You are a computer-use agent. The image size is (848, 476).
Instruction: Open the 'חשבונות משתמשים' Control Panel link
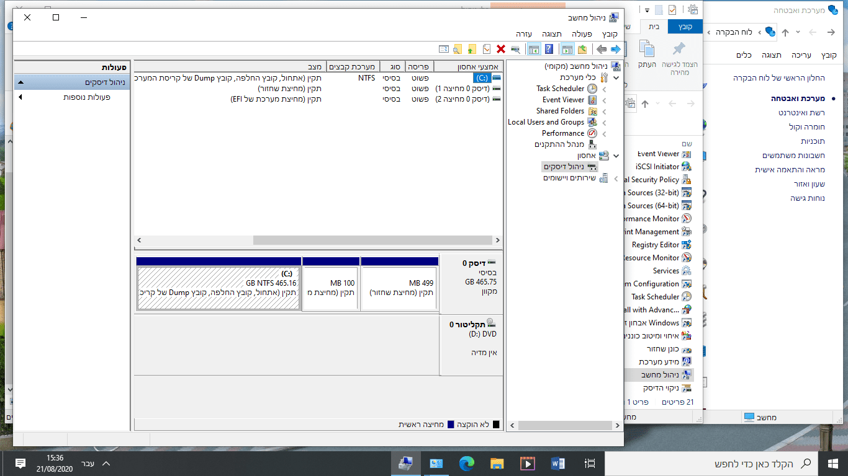tap(794, 155)
